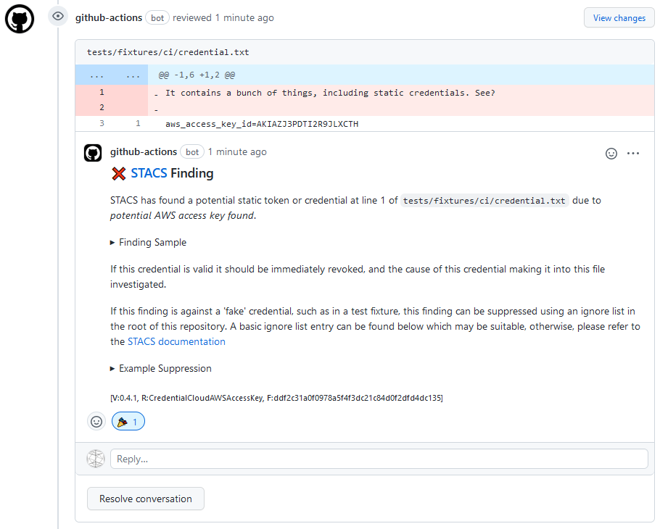Click the Resolve conversation button
Image resolution: width=660 pixels, height=529 pixels.
(146, 499)
